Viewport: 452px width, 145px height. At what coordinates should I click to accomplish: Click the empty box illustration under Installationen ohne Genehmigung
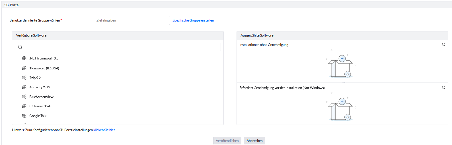coord(341,66)
